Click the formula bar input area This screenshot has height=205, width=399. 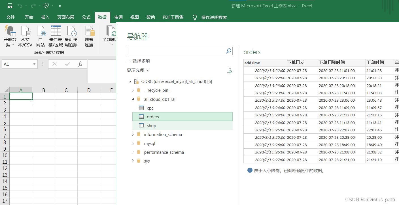point(102,71)
